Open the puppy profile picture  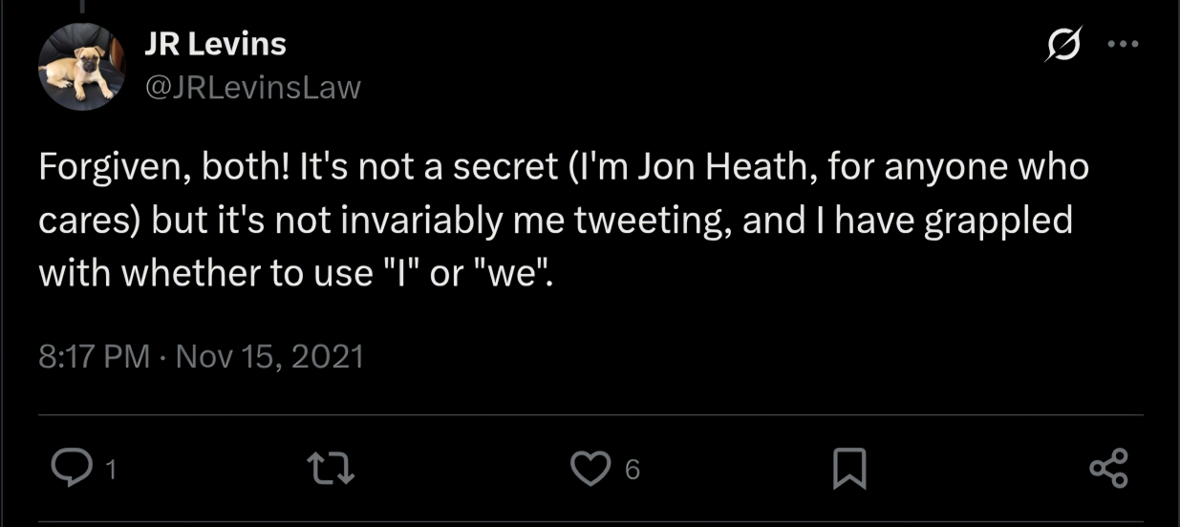[81, 67]
